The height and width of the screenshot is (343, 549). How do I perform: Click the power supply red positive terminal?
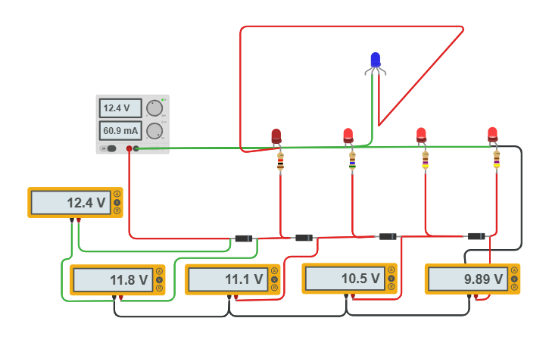129,148
